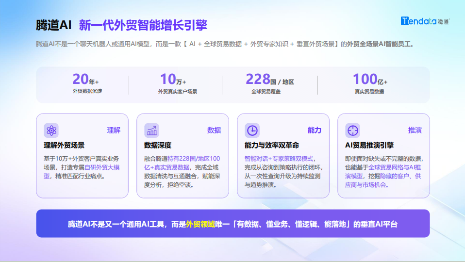
Task: Click the AI贸易推演引擎 heading
Action: (x=369, y=145)
